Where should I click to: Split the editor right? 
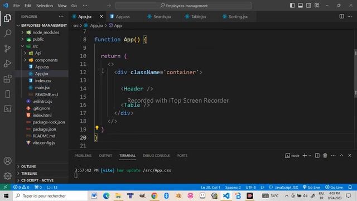(341, 16)
